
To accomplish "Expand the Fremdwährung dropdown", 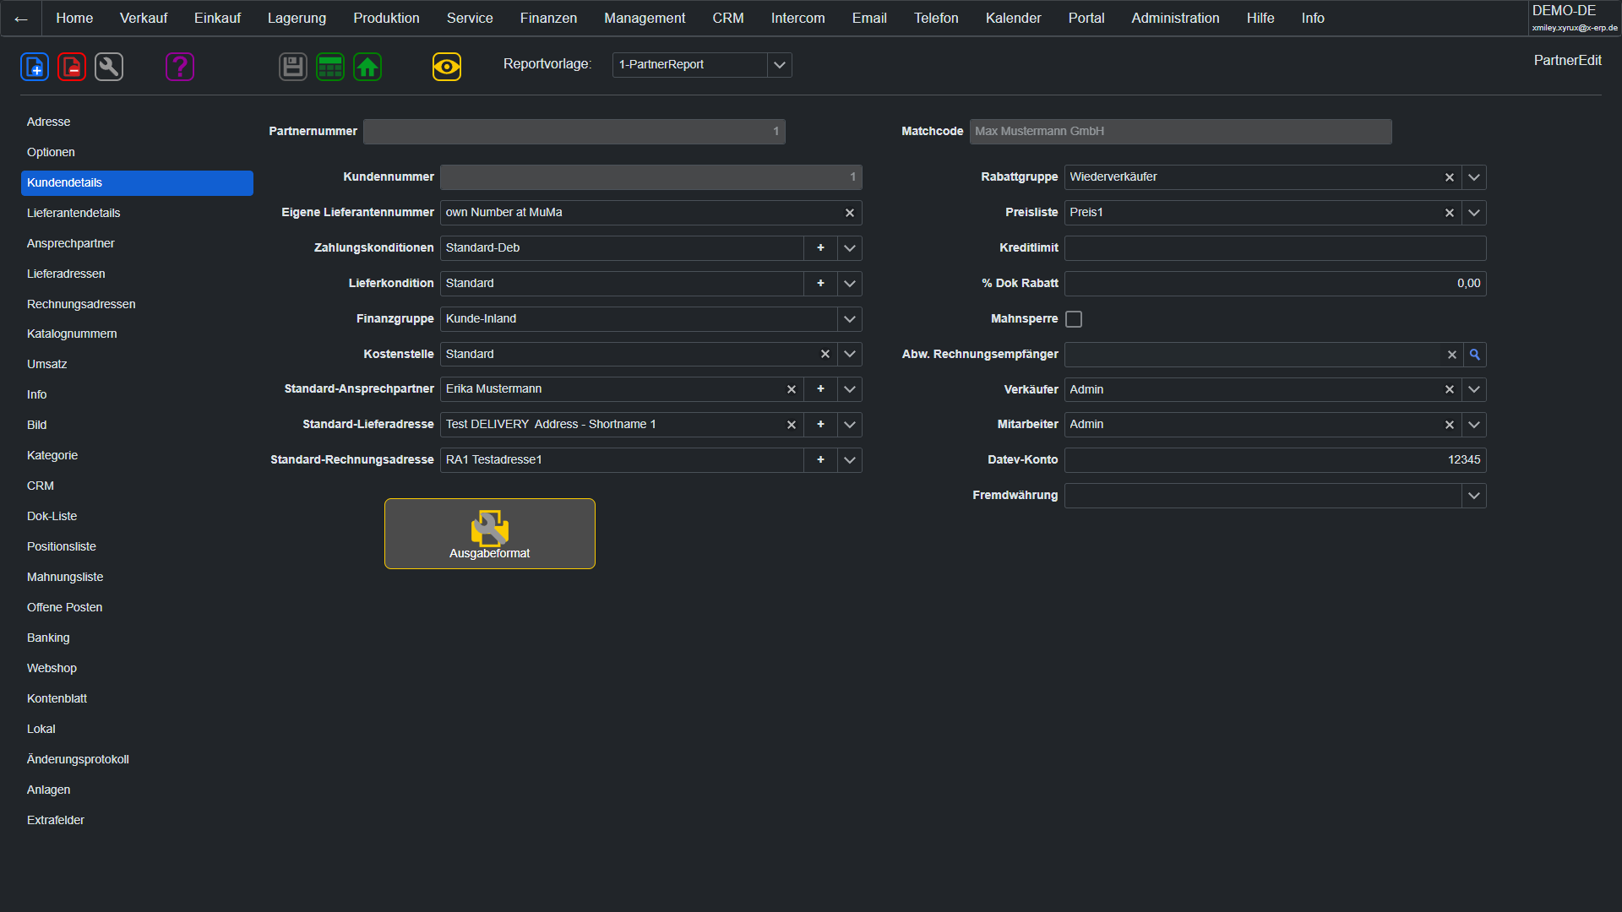I will click(1473, 496).
